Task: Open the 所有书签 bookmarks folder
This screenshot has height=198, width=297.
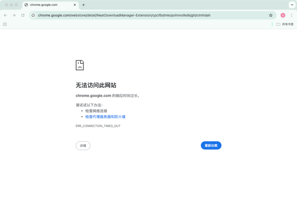Action: tap(285, 24)
